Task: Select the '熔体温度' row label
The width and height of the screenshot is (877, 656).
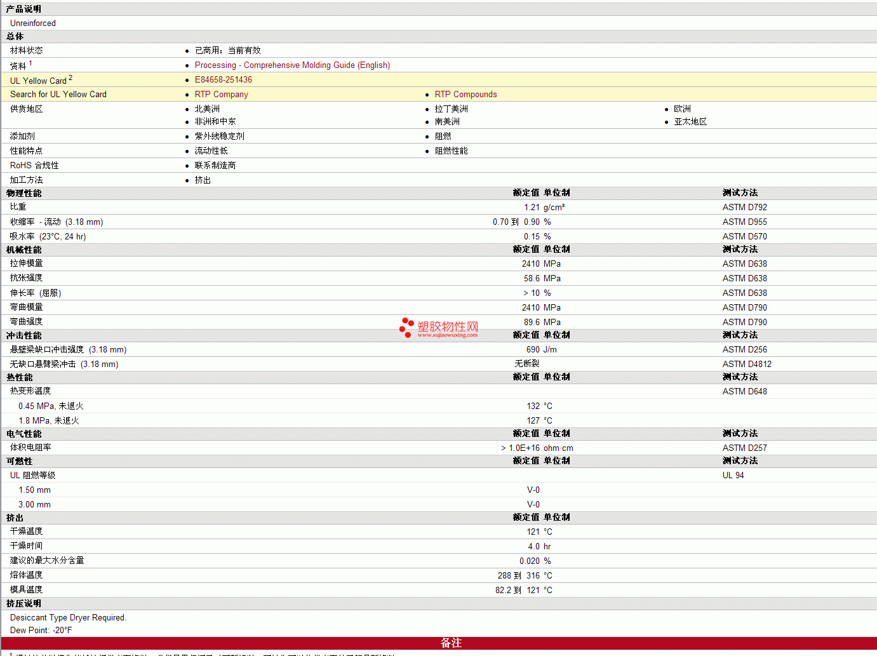Action: pos(26,575)
